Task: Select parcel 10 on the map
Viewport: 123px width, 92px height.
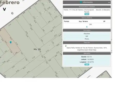Action: coord(59,71)
